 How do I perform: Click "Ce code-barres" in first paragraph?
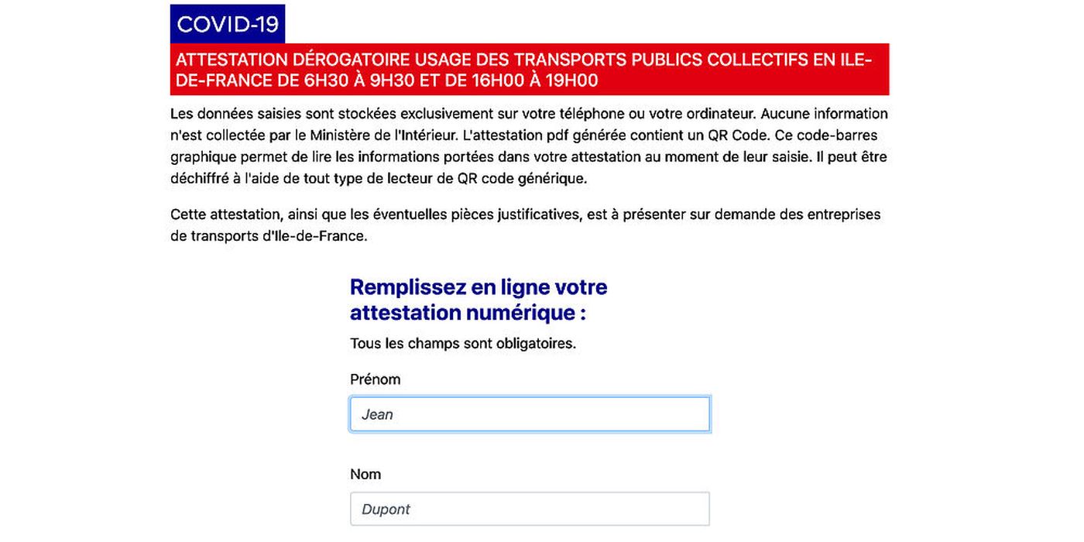826,135
